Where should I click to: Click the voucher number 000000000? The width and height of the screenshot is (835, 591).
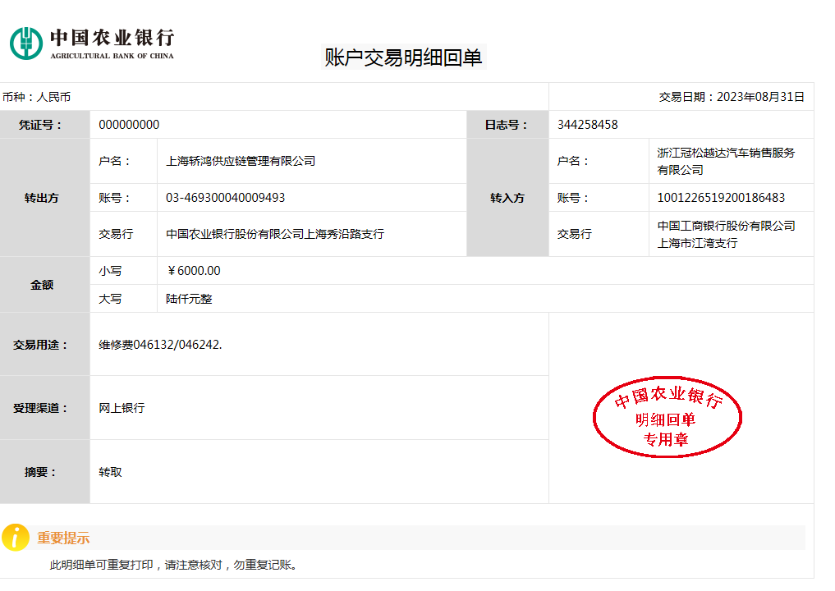coord(129,125)
